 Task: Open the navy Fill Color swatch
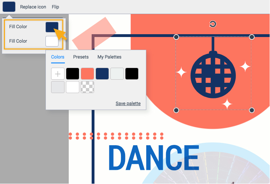click(x=52, y=27)
